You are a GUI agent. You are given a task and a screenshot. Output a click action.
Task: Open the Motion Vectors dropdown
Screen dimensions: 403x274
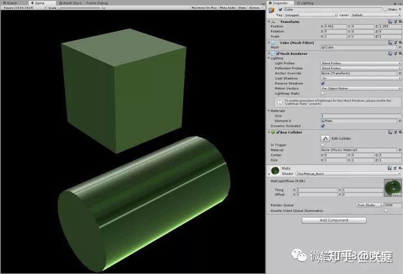[x=361, y=88]
